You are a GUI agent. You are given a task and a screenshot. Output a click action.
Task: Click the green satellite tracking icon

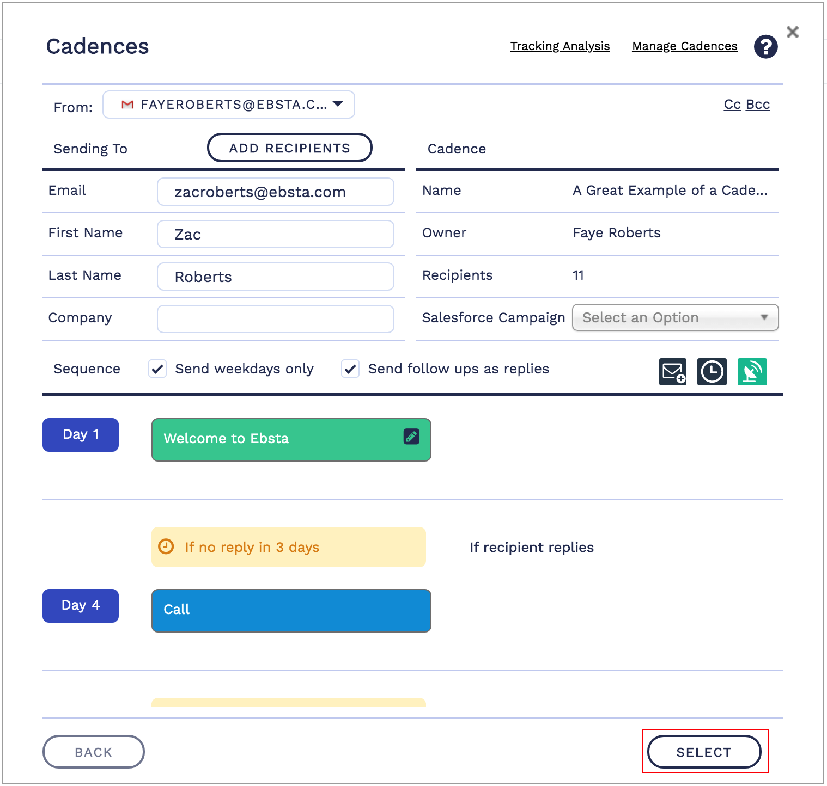coord(752,372)
